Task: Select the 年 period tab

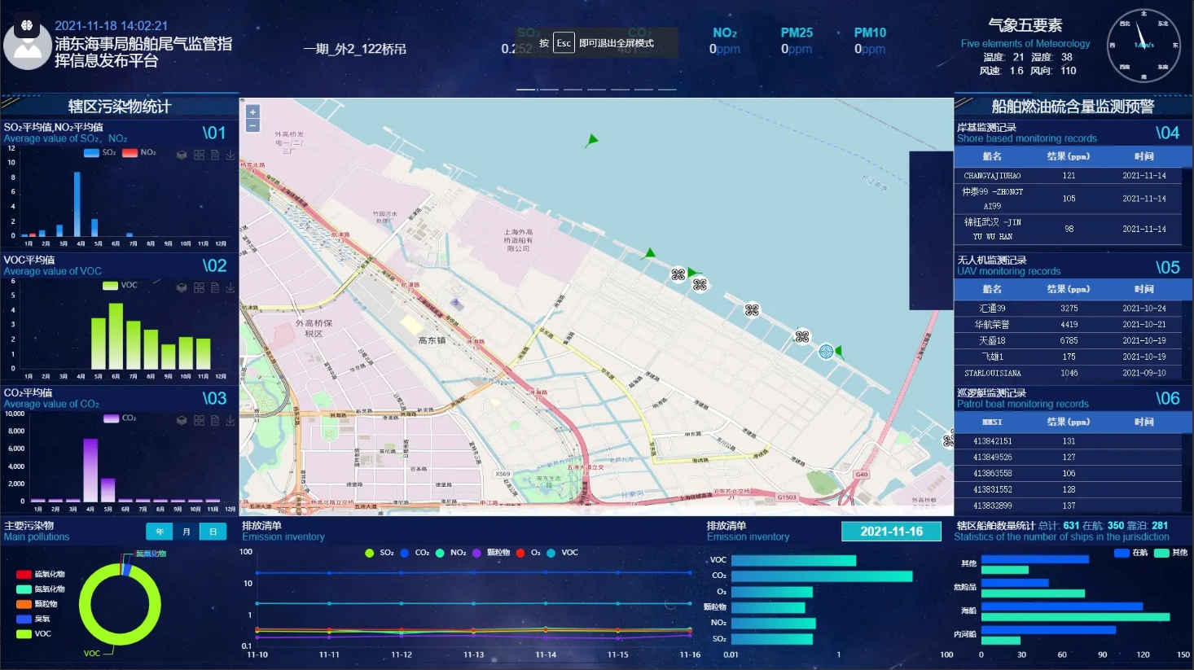Action: pos(160,532)
